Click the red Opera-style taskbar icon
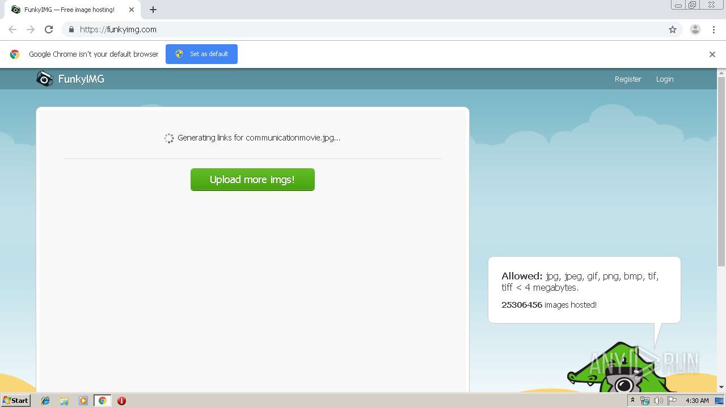Image resolution: width=726 pixels, height=408 pixels. coord(121,401)
